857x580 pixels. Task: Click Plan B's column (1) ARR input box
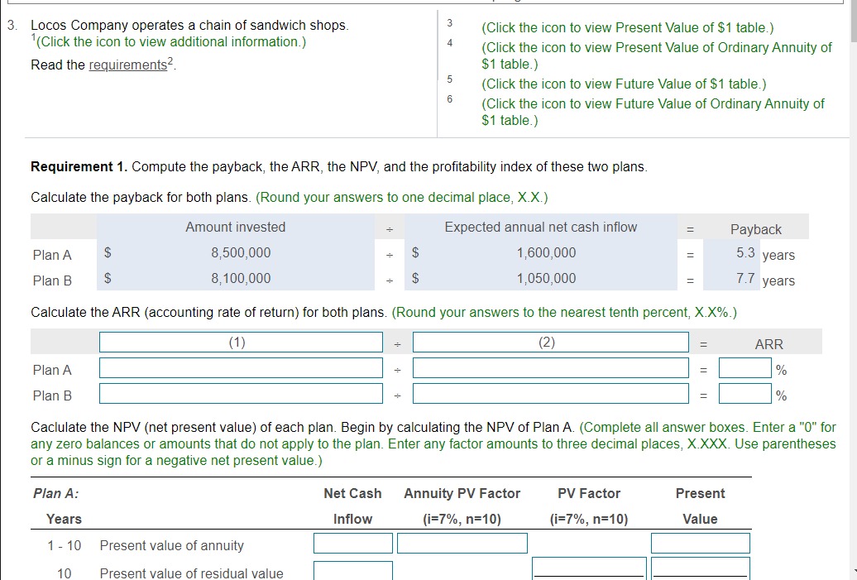[240, 394]
